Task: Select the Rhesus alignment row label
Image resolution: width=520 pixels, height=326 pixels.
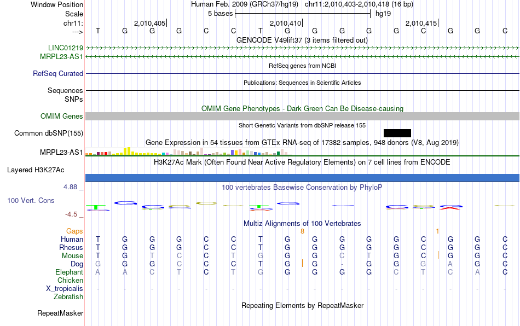Action: [x=71, y=247]
